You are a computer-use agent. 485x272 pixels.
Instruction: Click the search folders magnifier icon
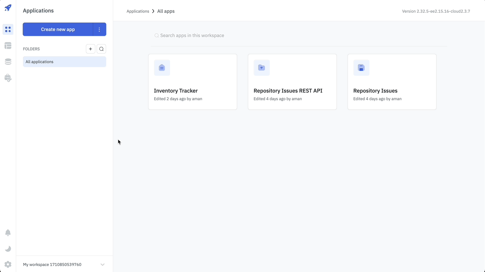[x=101, y=49]
